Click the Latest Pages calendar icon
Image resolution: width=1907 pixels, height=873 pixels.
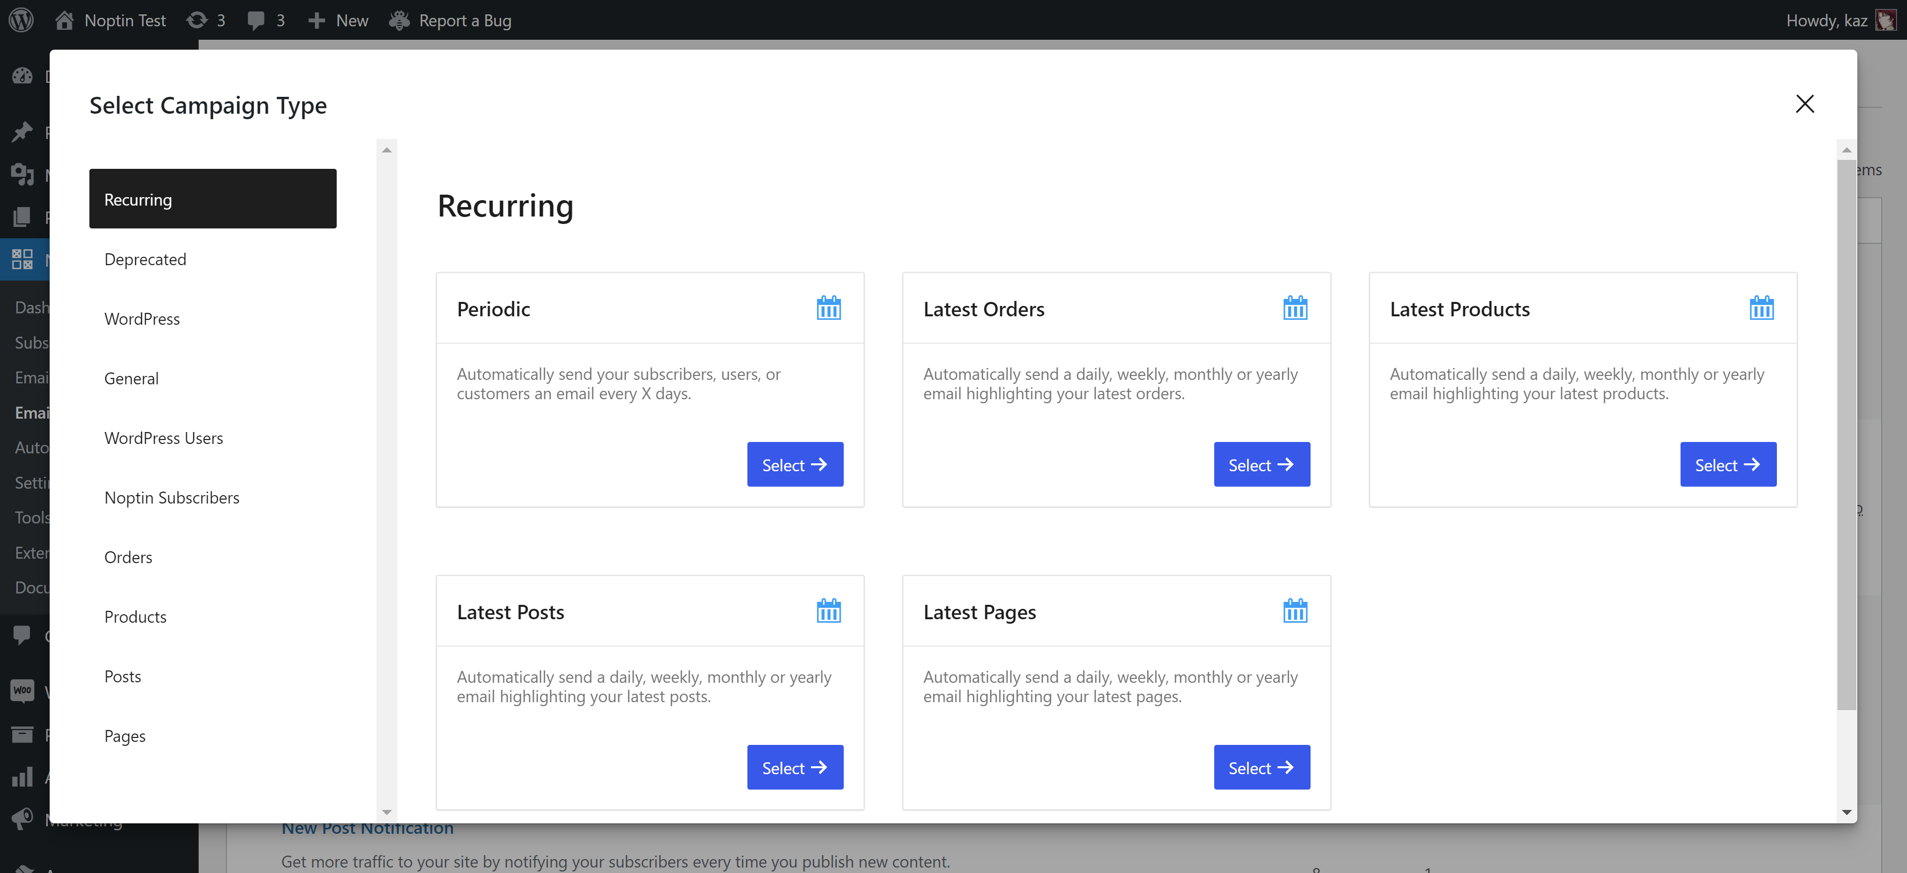point(1294,610)
